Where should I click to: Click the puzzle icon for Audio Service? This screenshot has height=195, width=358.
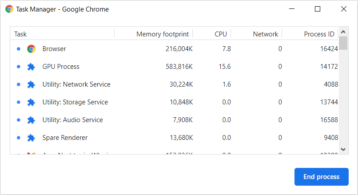click(31, 120)
